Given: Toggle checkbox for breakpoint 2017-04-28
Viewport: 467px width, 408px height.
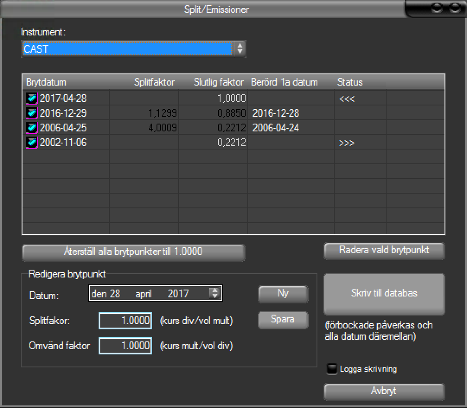Looking at the screenshot, I should coord(32,99).
